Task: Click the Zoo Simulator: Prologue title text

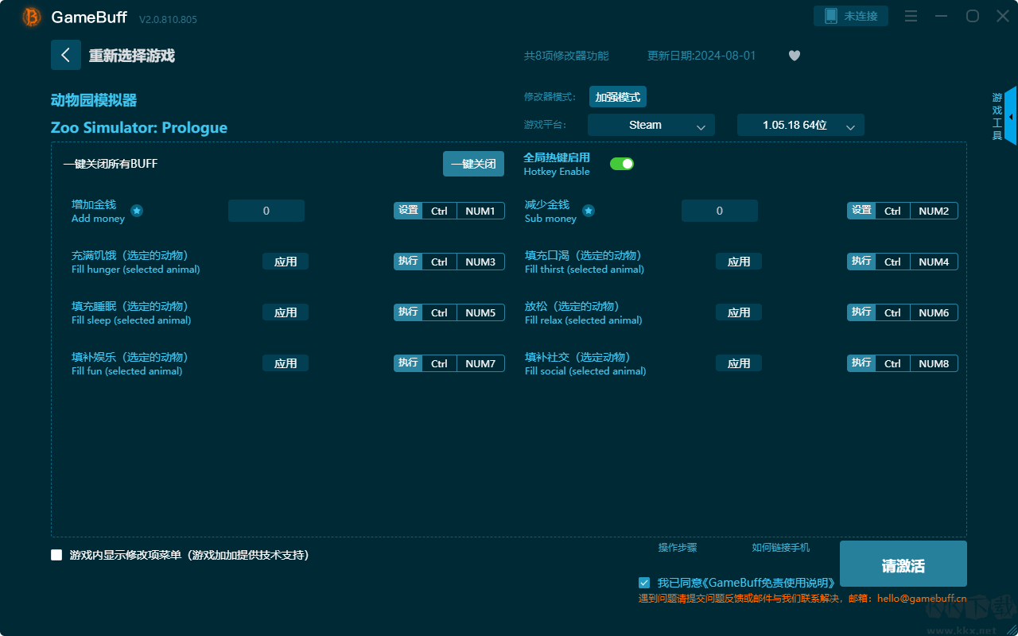Action: coord(139,127)
